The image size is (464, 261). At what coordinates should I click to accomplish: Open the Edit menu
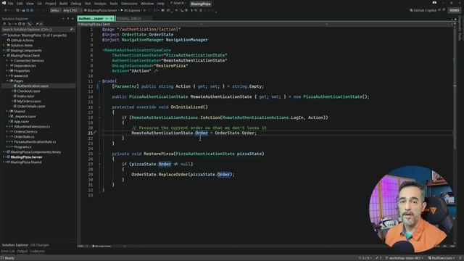tap(20, 4)
